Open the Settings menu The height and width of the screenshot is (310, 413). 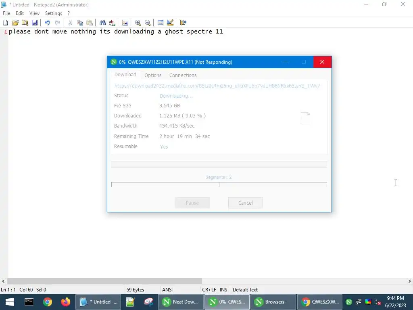point(54,13)
